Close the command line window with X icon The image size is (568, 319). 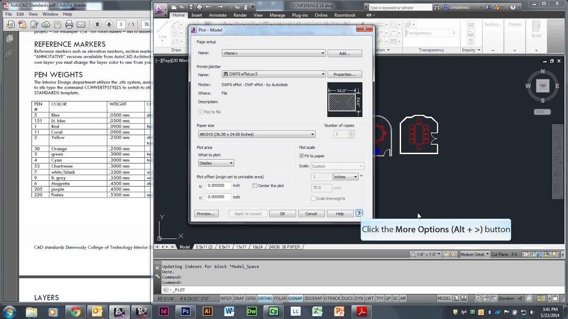pos(157,268)
